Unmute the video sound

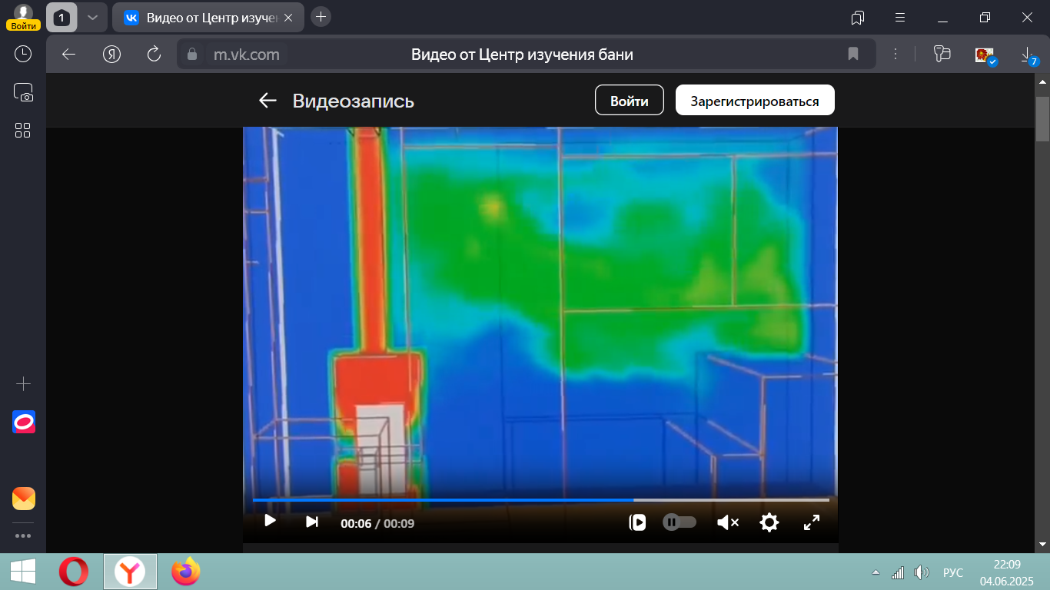tap(727, 523)
